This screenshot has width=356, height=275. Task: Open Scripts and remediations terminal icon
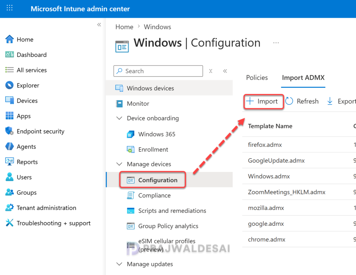coord(131,211)
